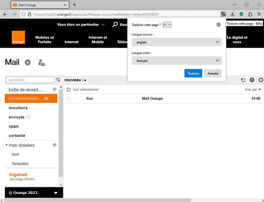The height and width of the screenshot is (202, 264).
Task: Click the Annuler button
Action: [213, 73]
